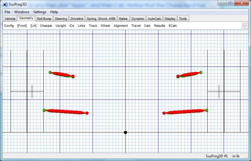Open the File menu
The width and height of the screenshot is (251, 161).
[7, 12]
